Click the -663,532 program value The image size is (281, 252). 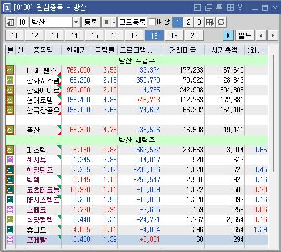[146, 150]
